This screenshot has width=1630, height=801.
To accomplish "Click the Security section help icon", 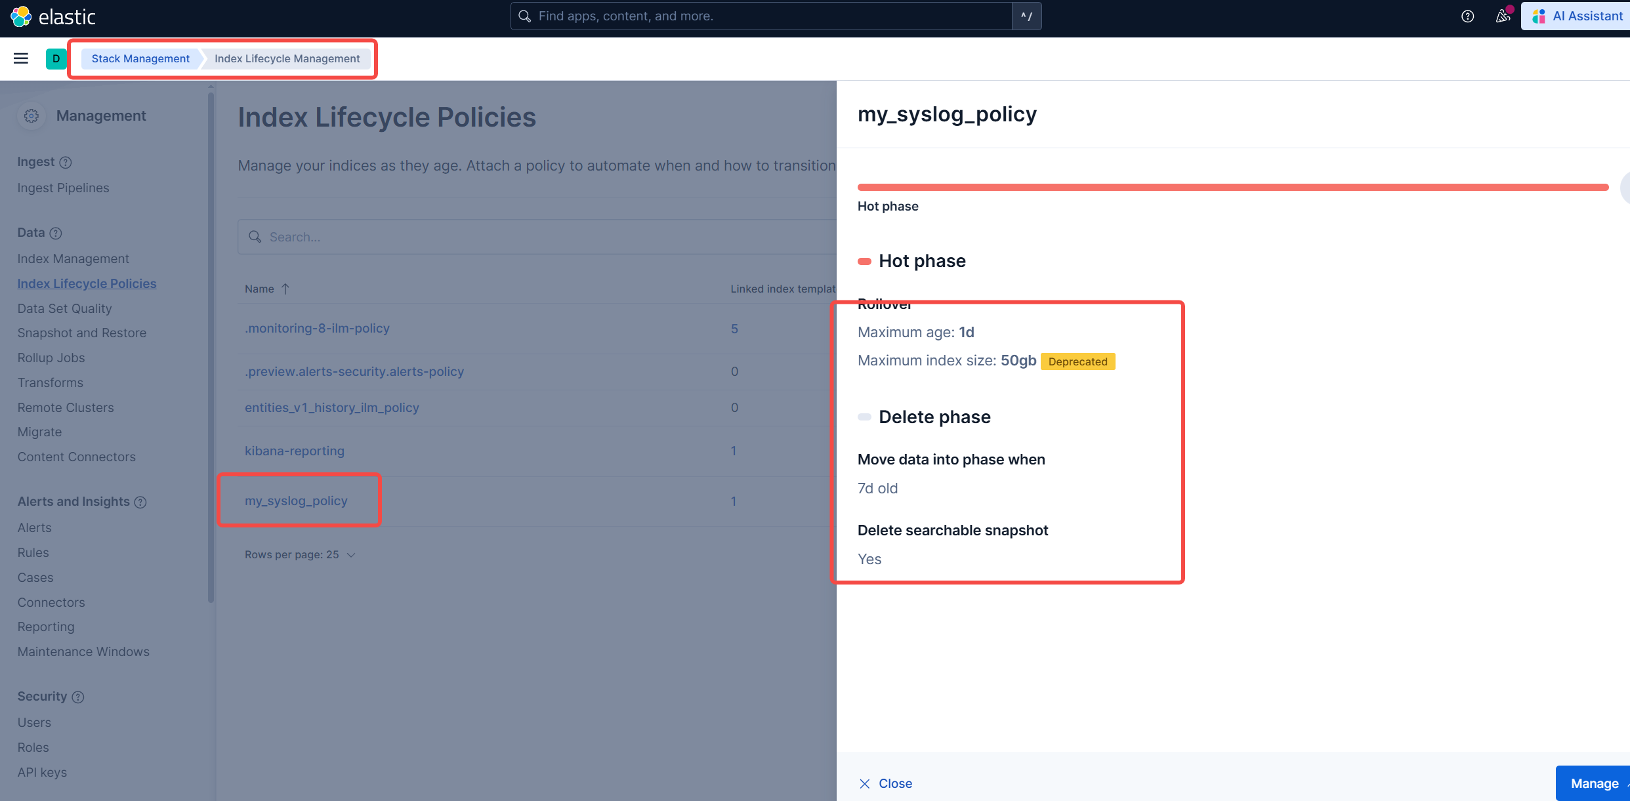I will pyautogui.click(x=78, y=697).
